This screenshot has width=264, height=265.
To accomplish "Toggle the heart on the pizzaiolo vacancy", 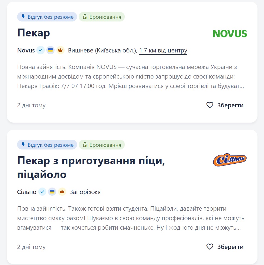I will pyautogui.click(x=210, y=247).
